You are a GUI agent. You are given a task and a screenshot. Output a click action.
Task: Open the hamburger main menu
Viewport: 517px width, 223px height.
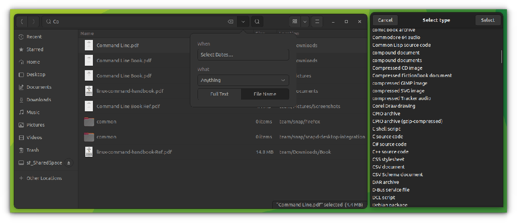point(317,21)
